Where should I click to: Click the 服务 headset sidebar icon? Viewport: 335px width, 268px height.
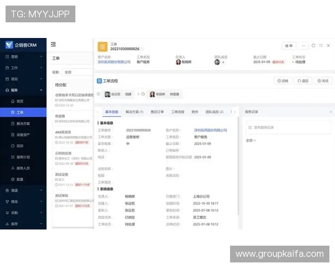coord(7,90)
